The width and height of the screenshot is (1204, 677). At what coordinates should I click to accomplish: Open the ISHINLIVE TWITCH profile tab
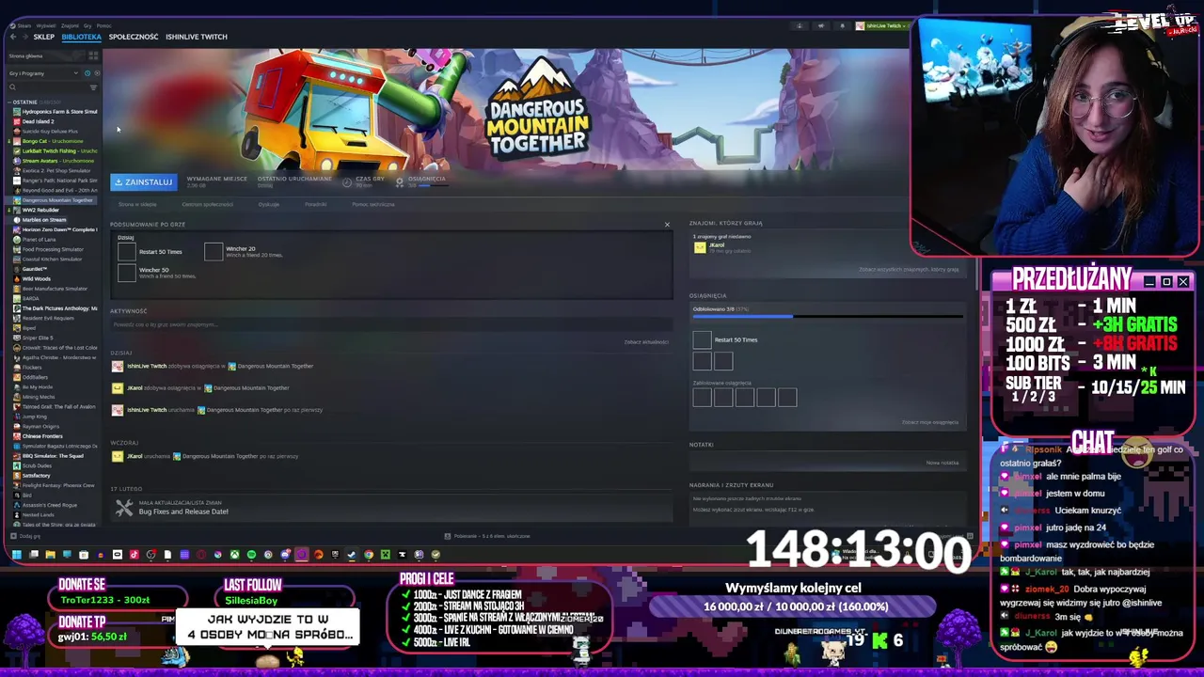197,37
